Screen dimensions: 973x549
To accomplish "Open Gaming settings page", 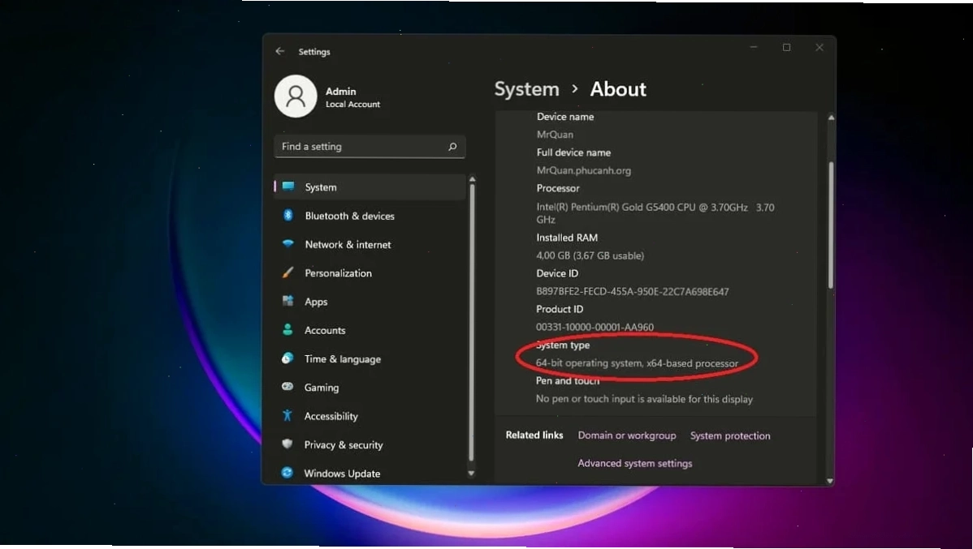I will coord(322,388).
